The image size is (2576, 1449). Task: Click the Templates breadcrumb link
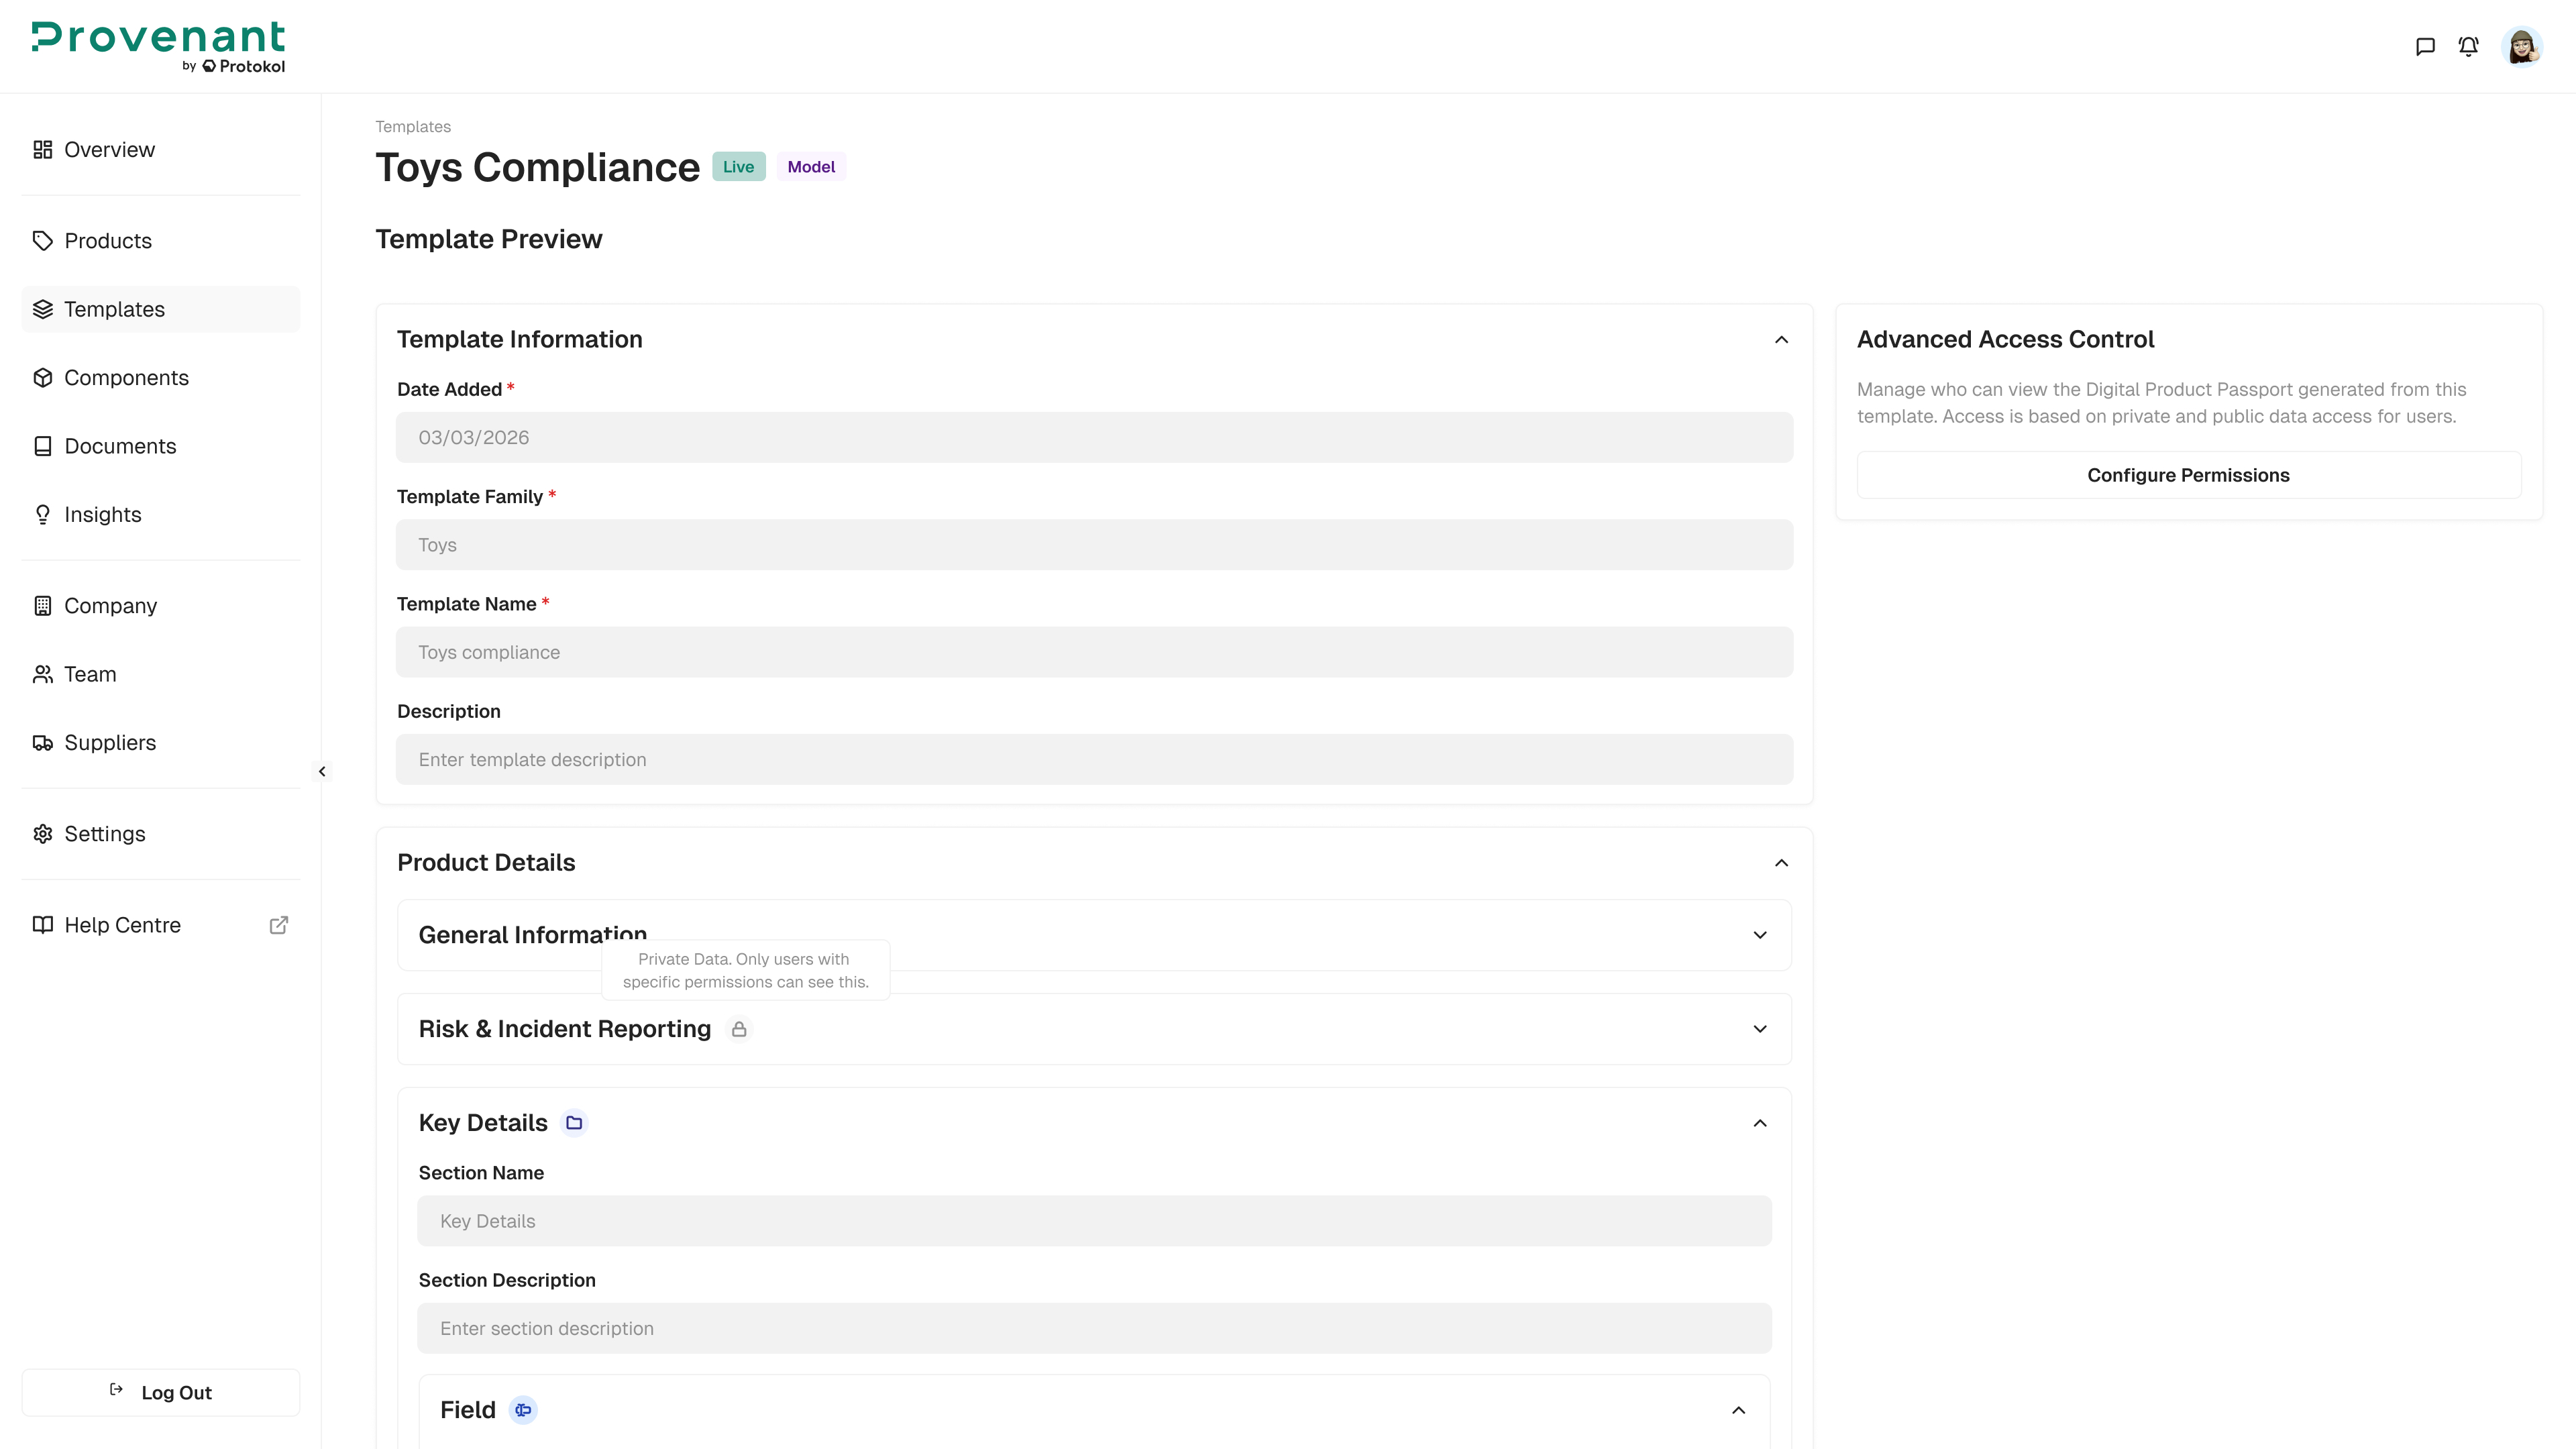[x=413, y=127]
